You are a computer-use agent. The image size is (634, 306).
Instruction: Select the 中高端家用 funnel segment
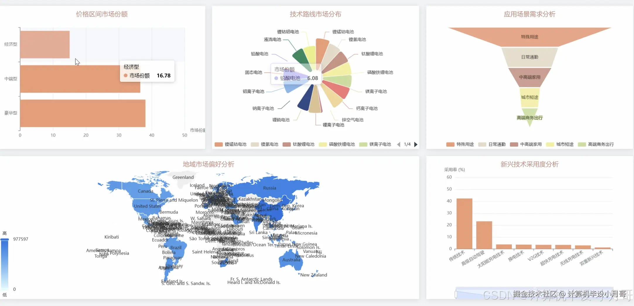coord(529,77)
